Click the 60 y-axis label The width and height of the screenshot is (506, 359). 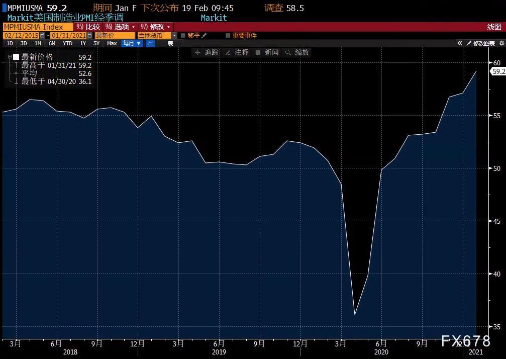497,63
